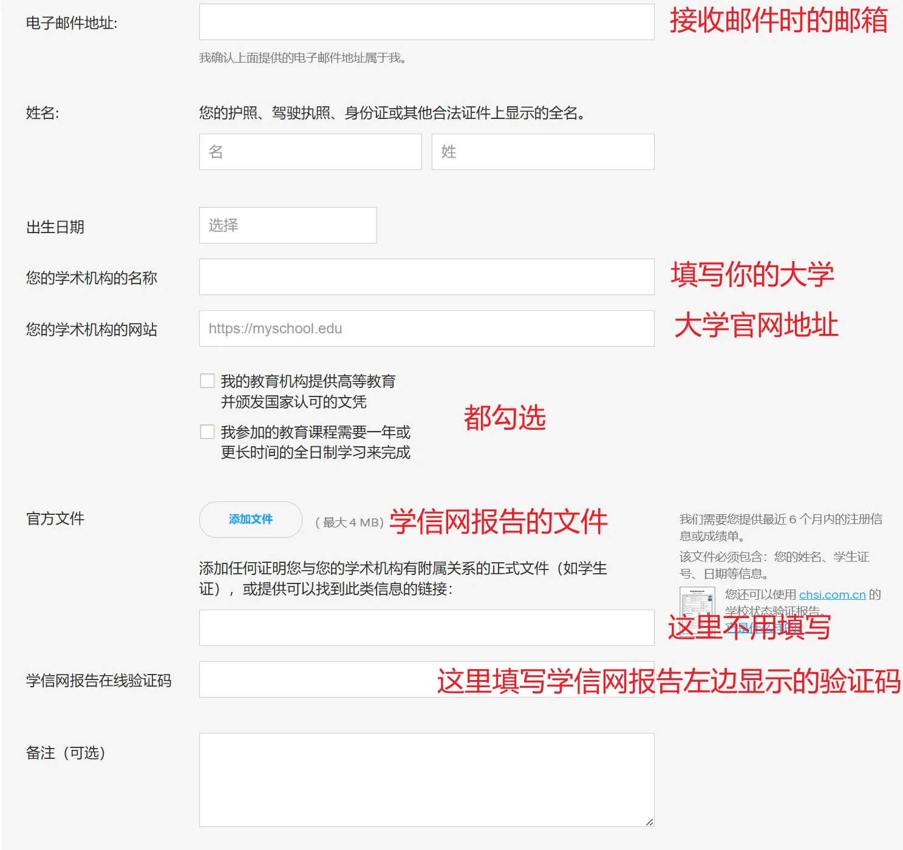
Task: Open the chsi.com.cn link
Action: coord(832,595)
